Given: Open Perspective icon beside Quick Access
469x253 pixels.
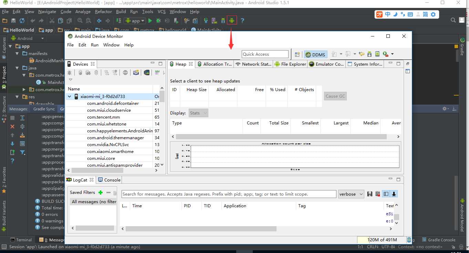Looking at the screenshot, I should click(297, 54).
